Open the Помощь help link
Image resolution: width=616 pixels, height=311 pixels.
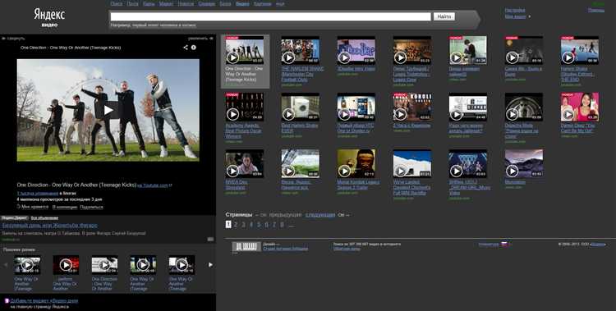coord(596,10)
